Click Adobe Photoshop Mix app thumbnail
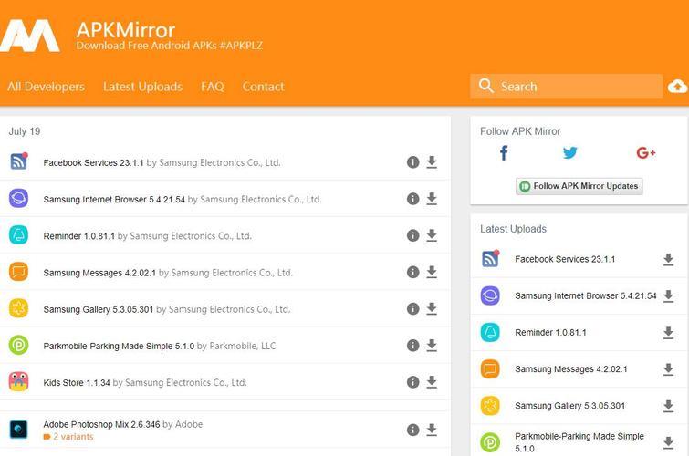This screenshot has height=456, width=689. tap(19, 430)
